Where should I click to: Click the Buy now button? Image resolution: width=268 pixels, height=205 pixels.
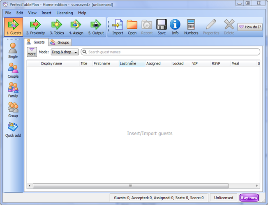[x=249, y=198]
